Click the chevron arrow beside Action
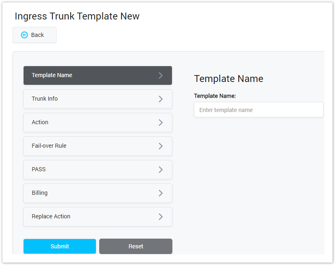Screen dimensions: 335x265 [161, 123]
